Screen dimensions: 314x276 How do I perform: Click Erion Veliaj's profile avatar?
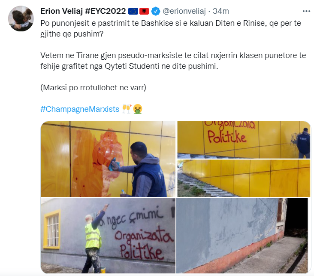21,18
